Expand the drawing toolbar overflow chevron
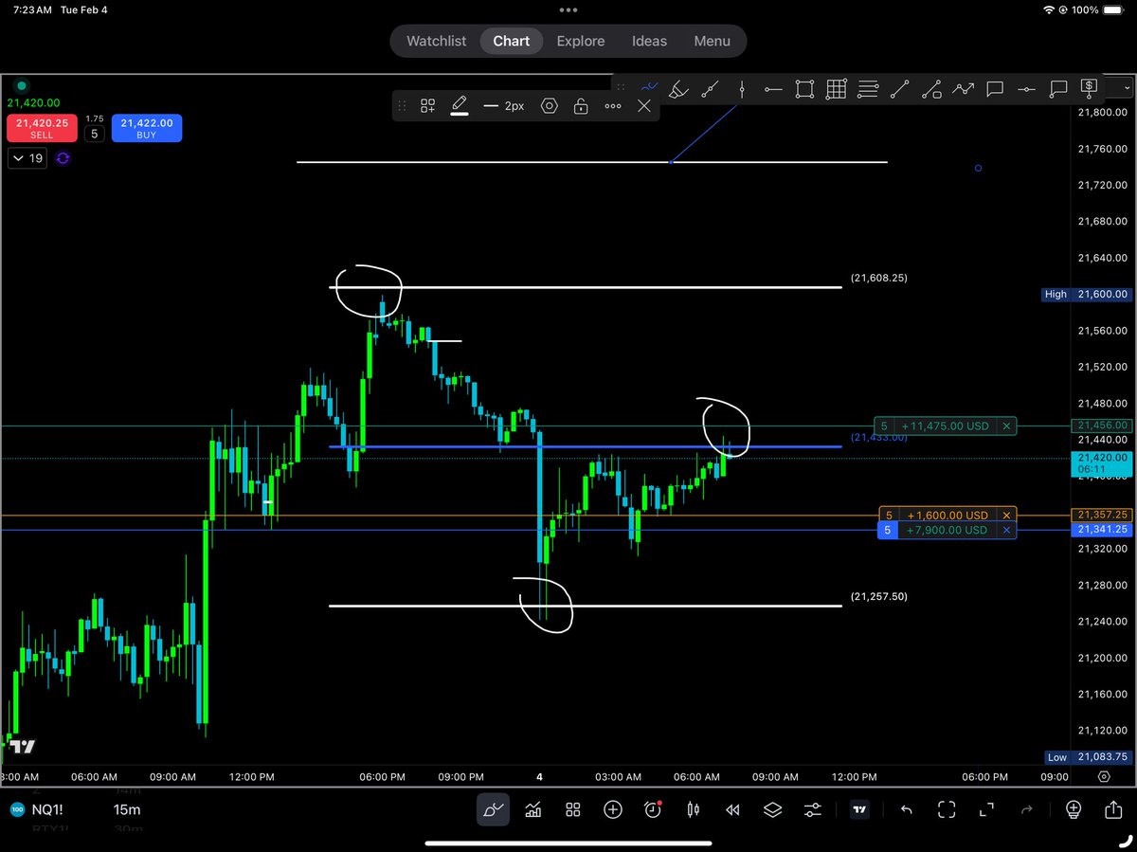Viewport: 1137px width, 852px height. click(x=1125, y=88)
